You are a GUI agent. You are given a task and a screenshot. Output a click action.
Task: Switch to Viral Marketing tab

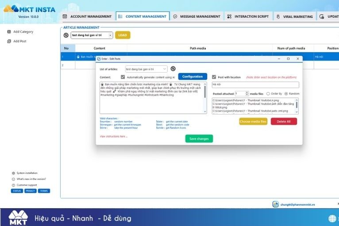click(295, 16)
